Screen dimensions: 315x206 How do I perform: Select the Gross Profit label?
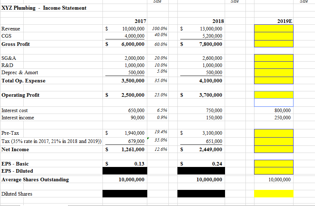point(16,44)
